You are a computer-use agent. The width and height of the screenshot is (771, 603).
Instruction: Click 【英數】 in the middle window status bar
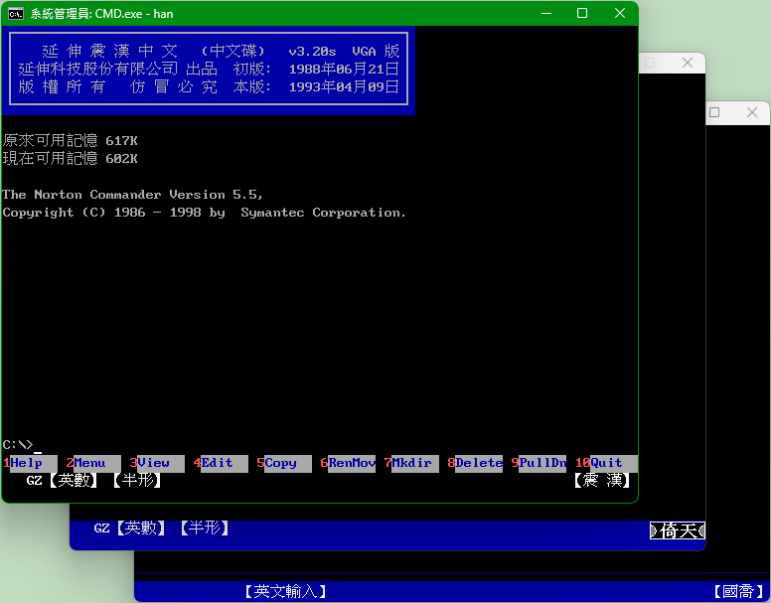click(x=141, y=528)
